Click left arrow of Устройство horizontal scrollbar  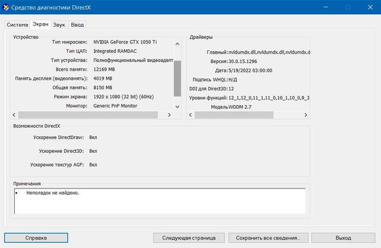pyautogui.click(x=14, y=115)
